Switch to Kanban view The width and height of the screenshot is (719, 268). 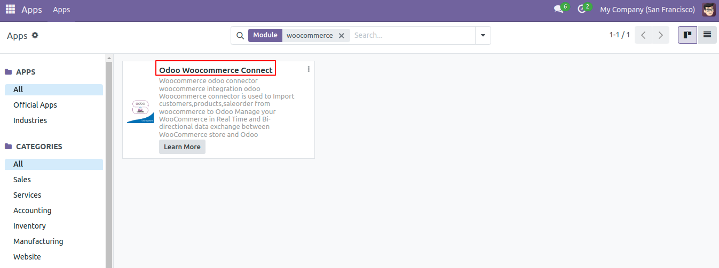click(x=688, y=35)
